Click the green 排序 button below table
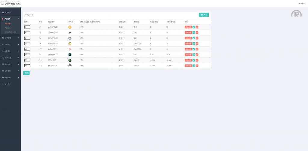308x151 pixels. (x=26, y=73)
